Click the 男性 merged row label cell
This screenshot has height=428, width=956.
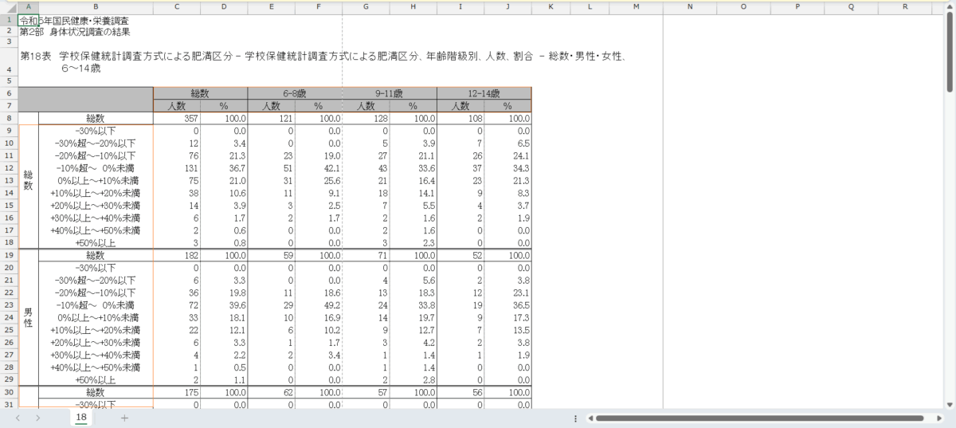(x=28, y=317)
